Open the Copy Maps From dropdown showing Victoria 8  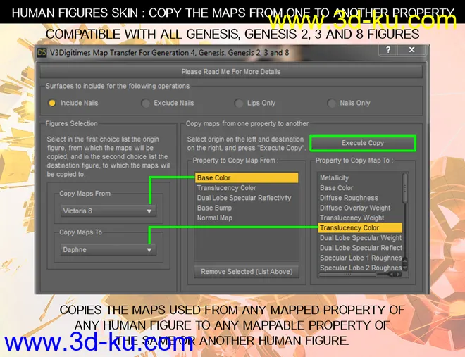pyautogui.click(x=108, y=211)
